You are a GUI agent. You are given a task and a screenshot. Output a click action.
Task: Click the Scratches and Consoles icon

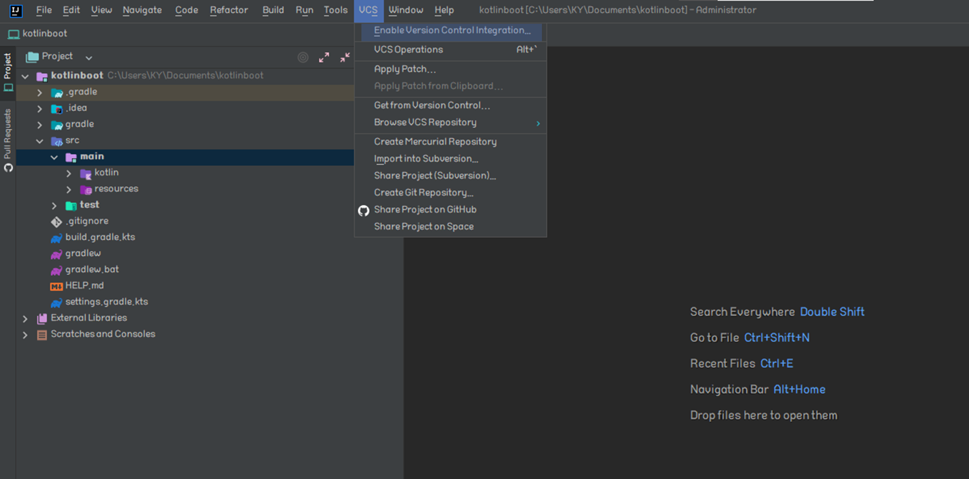pyautogui.click(x=42, y=335)
